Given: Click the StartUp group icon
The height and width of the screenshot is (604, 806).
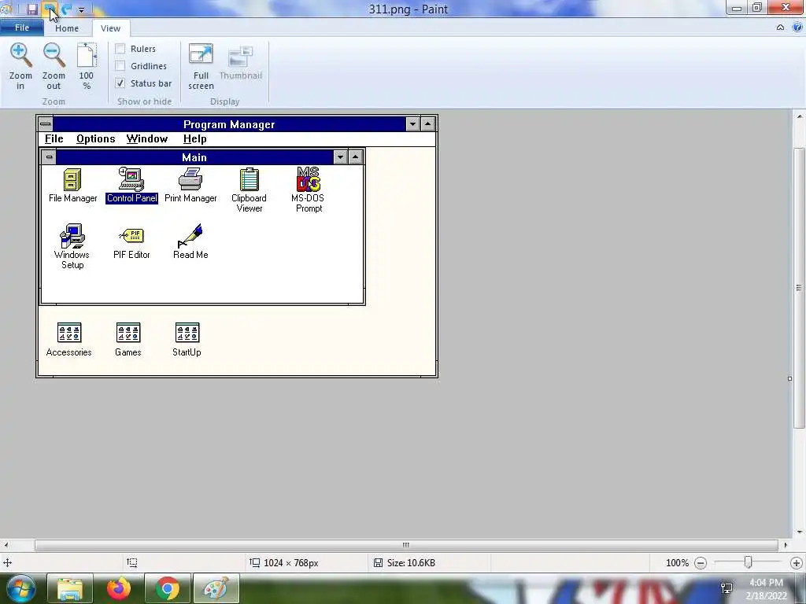Looking at the screenshot, I should pyautogui.click(x=187, y=333).
